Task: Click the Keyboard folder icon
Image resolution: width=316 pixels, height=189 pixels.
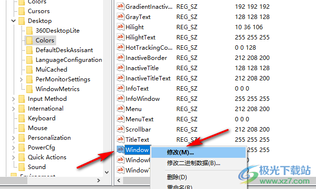Action: (21, 118)
